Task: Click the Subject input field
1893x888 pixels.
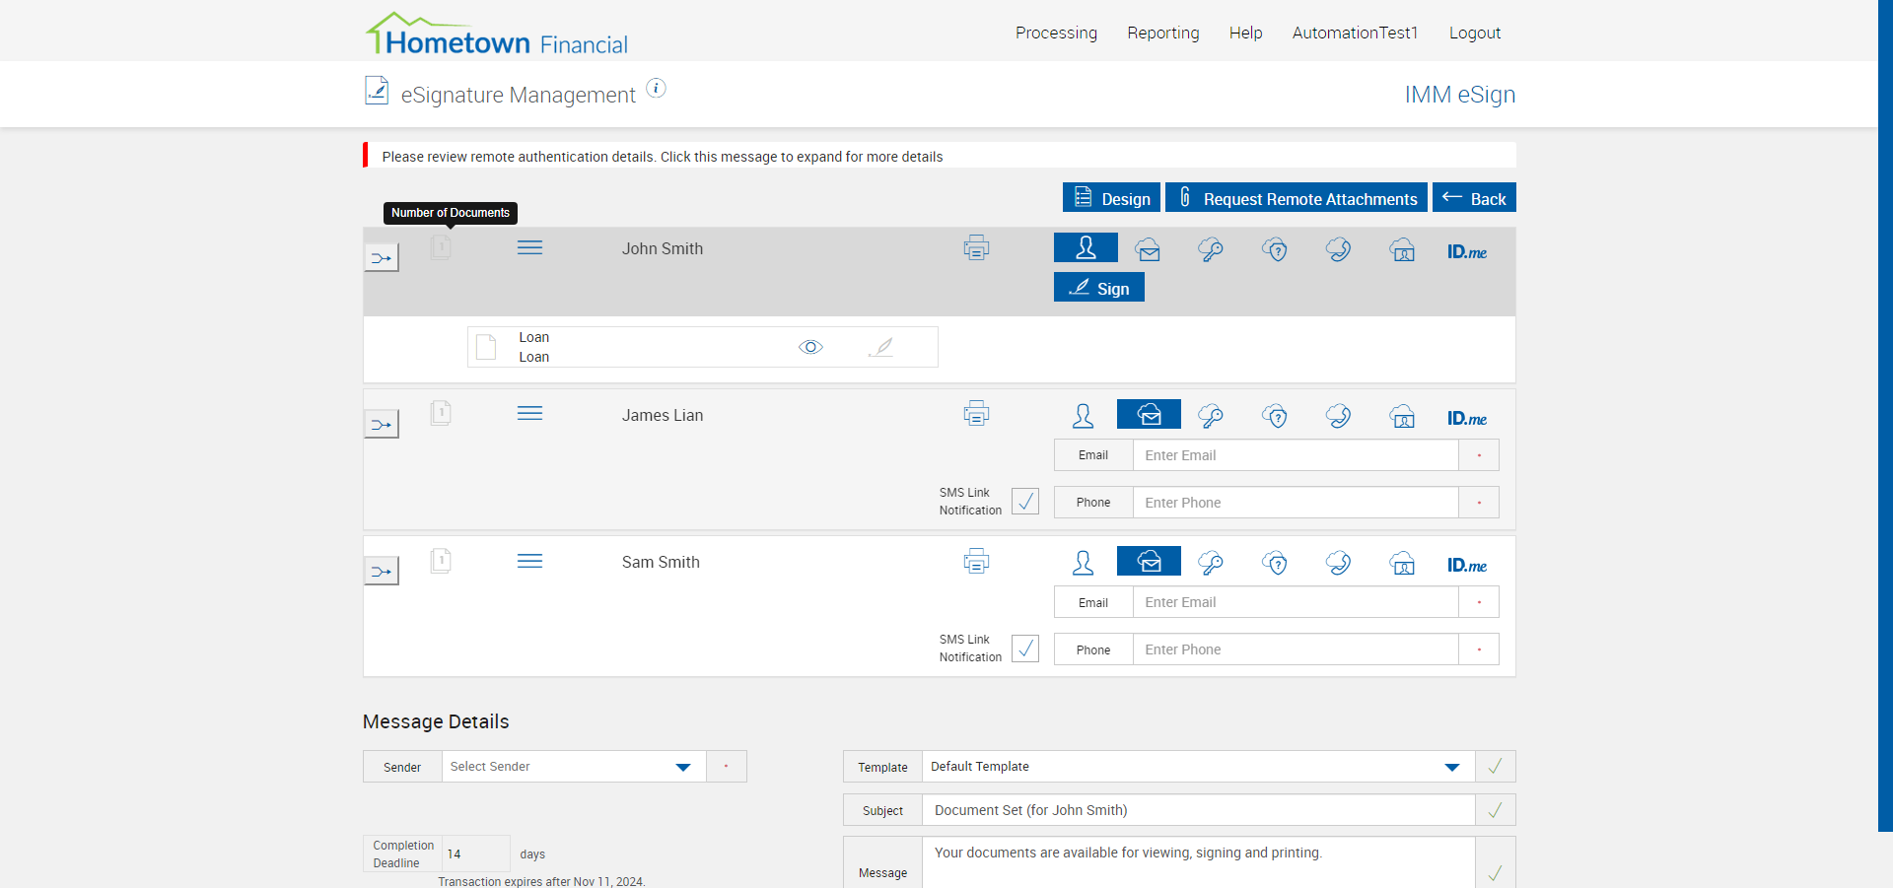Action: pos(1198,810)
